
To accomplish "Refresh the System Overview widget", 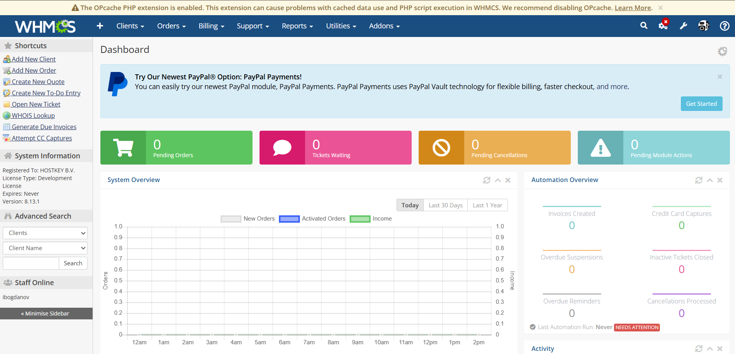I will coord(486,180).
